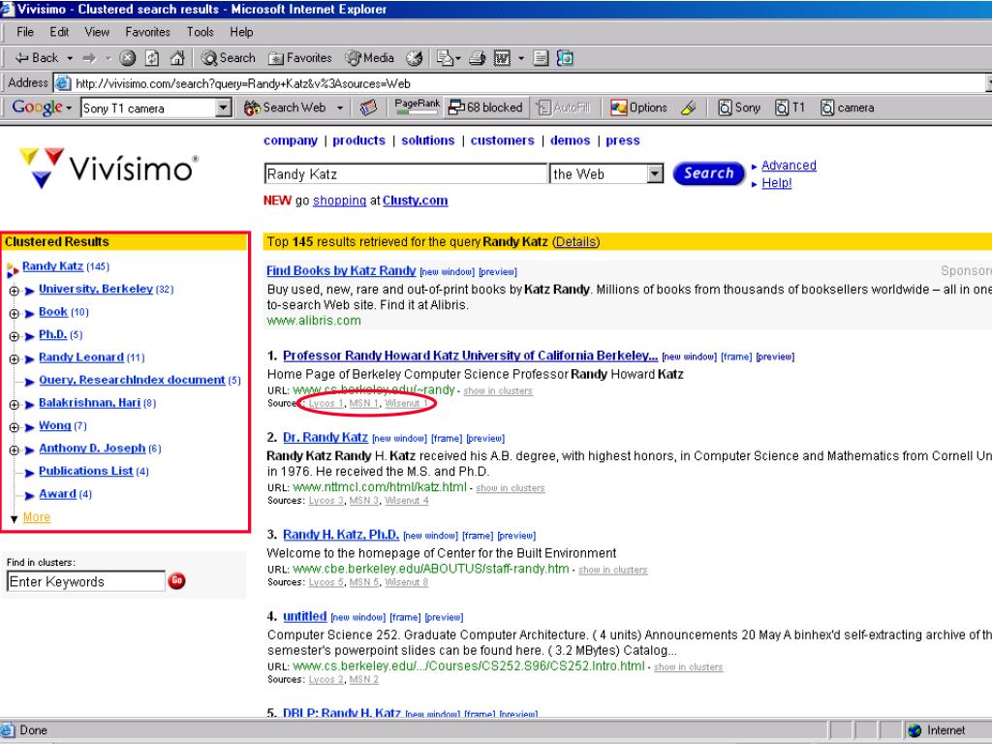Click the Vivisimo query field containing Randy Katz

[405, 173]
